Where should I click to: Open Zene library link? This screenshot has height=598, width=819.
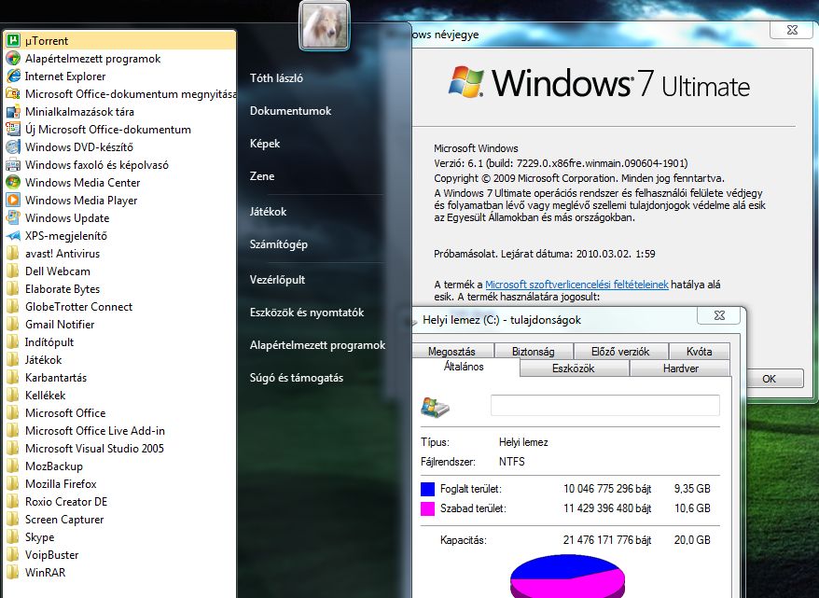pyautogui.click(x=262, y=176)
